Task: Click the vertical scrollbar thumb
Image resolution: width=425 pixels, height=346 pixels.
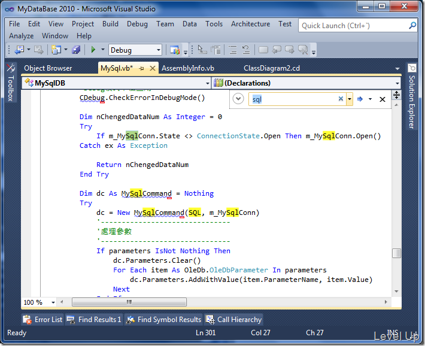Action: (396, 253)
